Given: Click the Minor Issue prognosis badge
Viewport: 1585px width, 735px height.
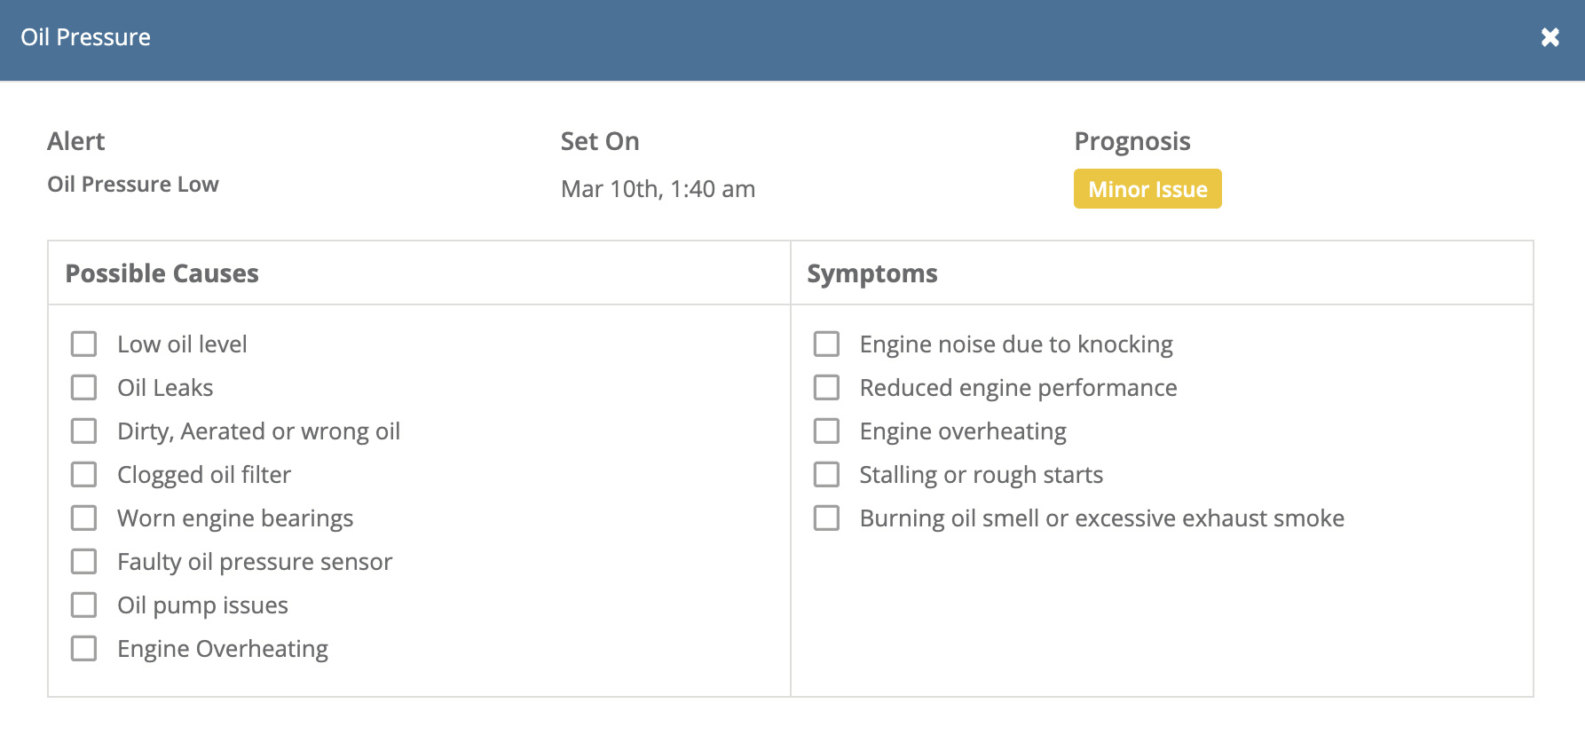Looking at the screenshot, I should point(1147,189).
